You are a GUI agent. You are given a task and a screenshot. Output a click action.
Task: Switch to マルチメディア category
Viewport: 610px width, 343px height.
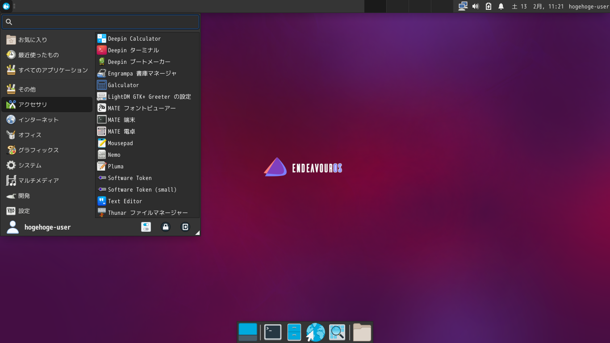click(x=47, y=180)
